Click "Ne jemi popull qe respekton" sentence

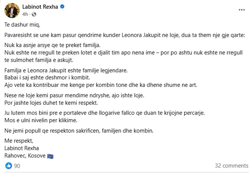[x=79, y=131]
